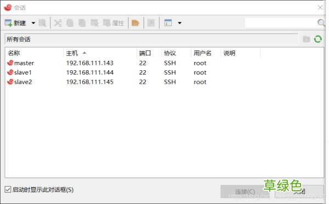
Task: Click the SSH protocol cell of slave1
Action: 170,72
